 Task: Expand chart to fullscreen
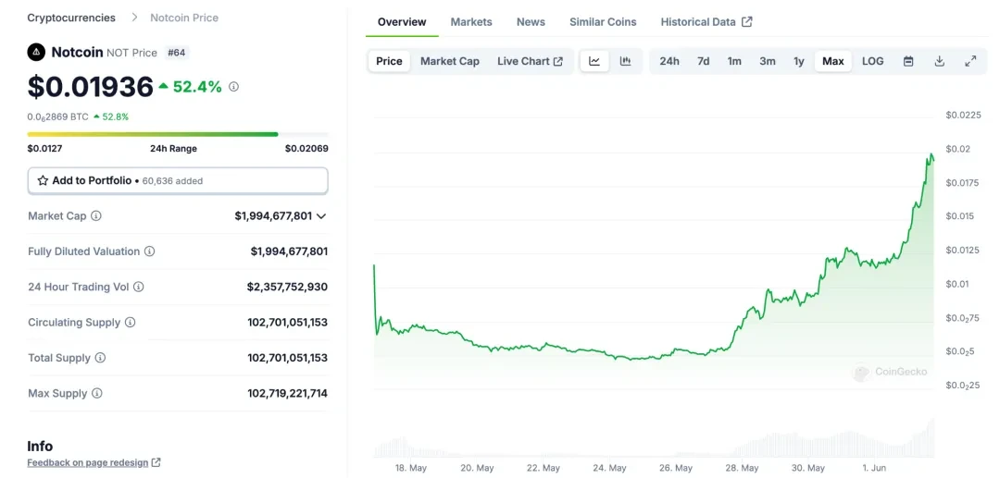pos(970,61)
